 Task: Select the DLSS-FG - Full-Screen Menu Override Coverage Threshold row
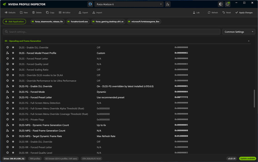point(127,114)
